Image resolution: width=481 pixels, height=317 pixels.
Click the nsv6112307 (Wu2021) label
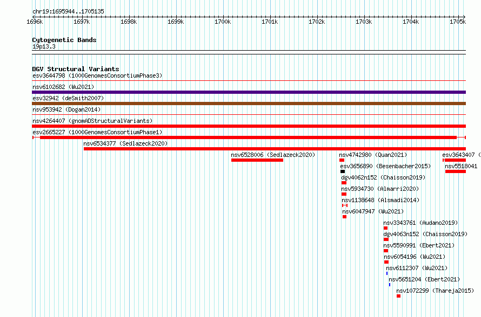(417, 268)
